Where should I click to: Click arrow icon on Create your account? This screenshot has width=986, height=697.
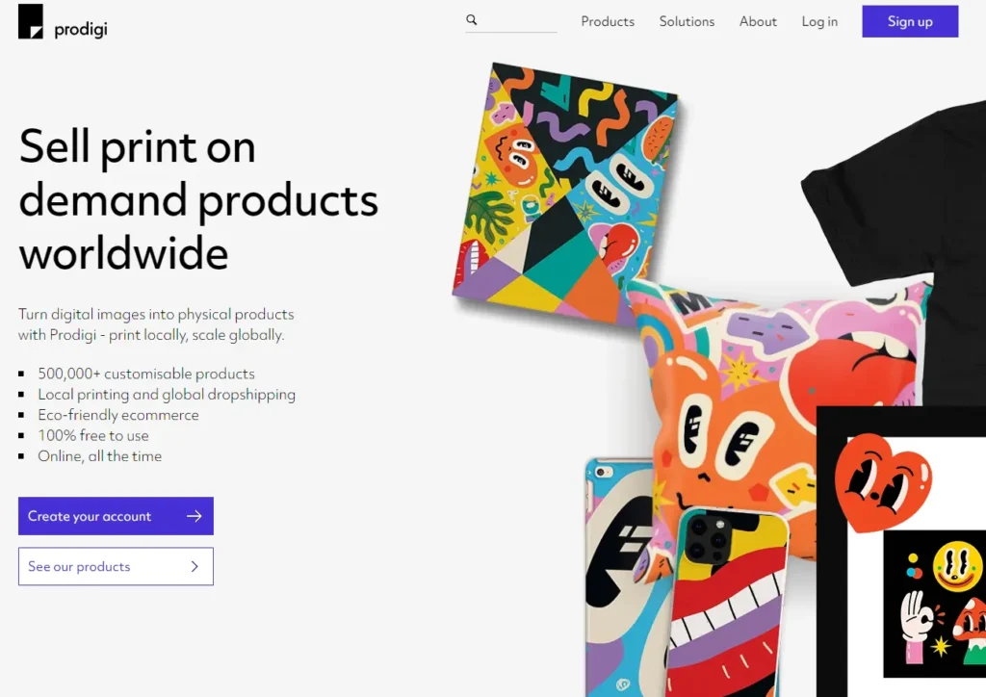(195, 516)
